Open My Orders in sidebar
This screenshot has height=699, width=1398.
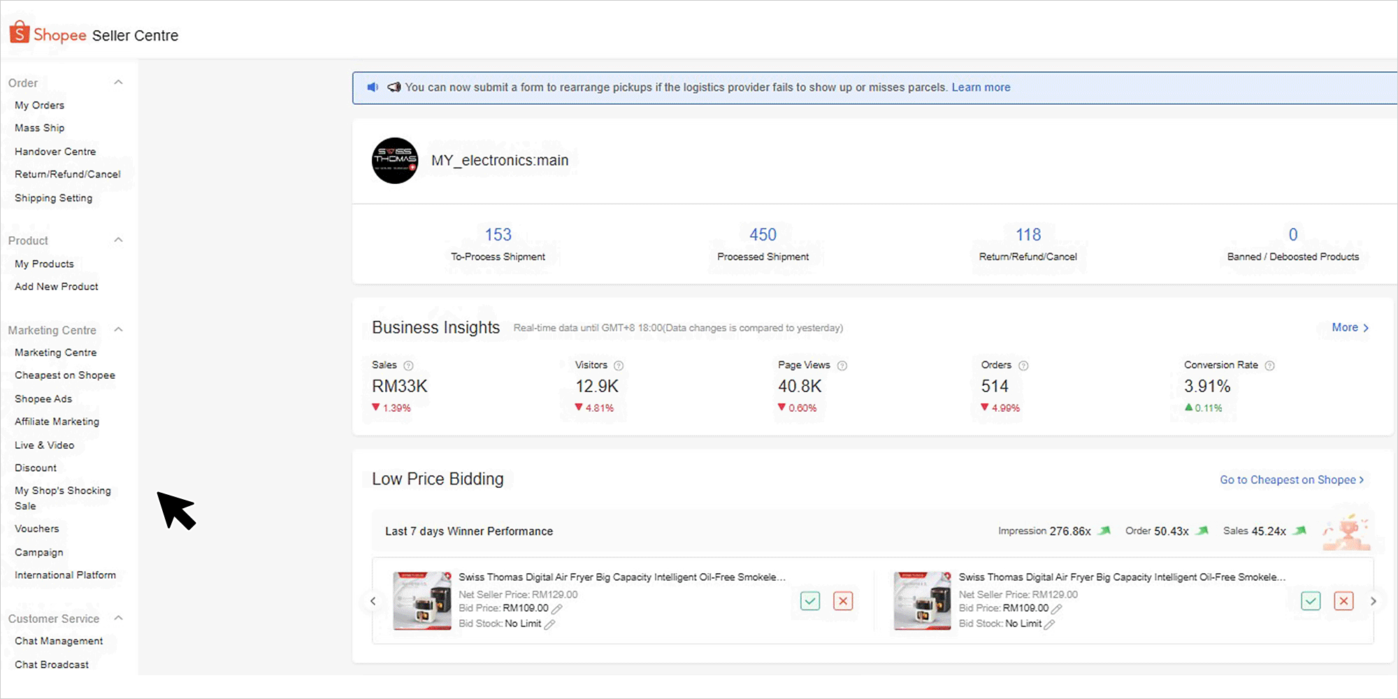pyautogui.click(x=39, y=106)
